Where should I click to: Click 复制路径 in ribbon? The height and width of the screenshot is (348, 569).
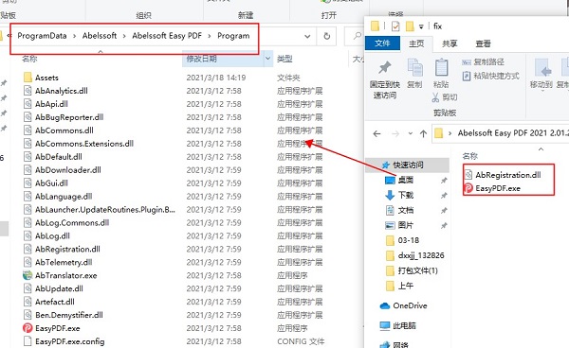(x=483, y=62)
